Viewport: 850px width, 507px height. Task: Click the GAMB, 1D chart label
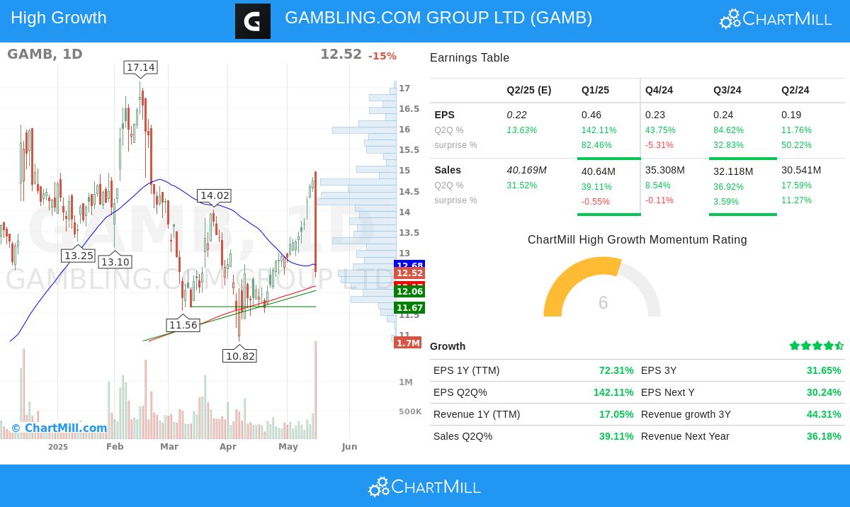[x=45, y=54]
